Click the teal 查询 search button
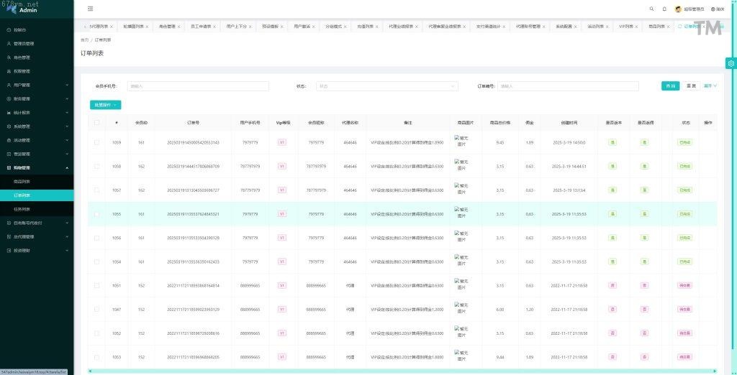The width and height of the screenshot is (737, 375). point(670,86)
